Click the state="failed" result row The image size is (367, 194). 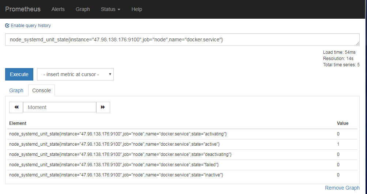pyautogui.click(x=114, y=165)
